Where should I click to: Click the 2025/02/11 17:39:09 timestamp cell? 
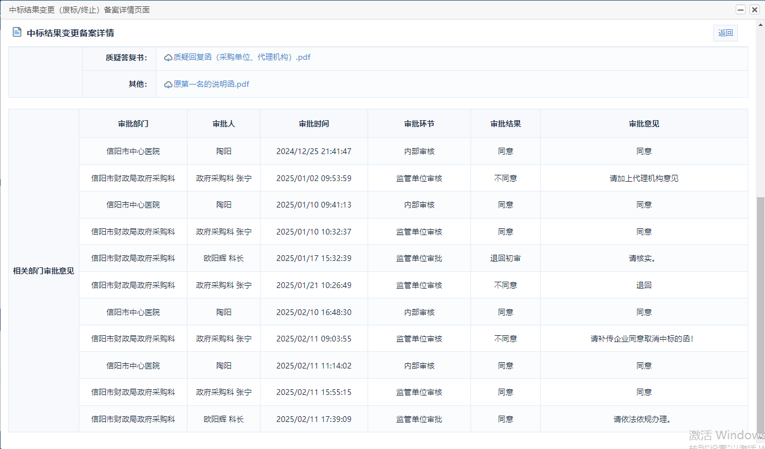(314, 419)
